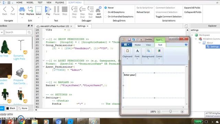The image size is (220, 124).
Task: Click Uncomment Selection
Action: (166, 12)
